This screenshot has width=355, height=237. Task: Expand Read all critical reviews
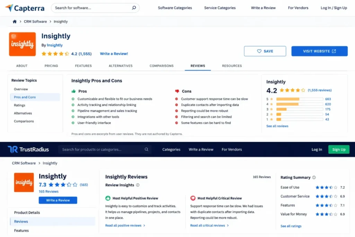[x=209, y=226]
